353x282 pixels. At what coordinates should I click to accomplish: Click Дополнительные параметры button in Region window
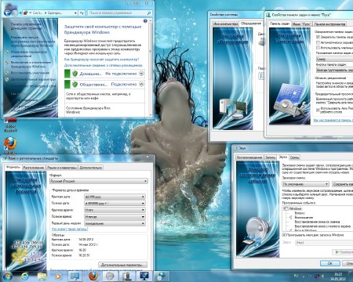pyautogui.click(x=122, y=265)
